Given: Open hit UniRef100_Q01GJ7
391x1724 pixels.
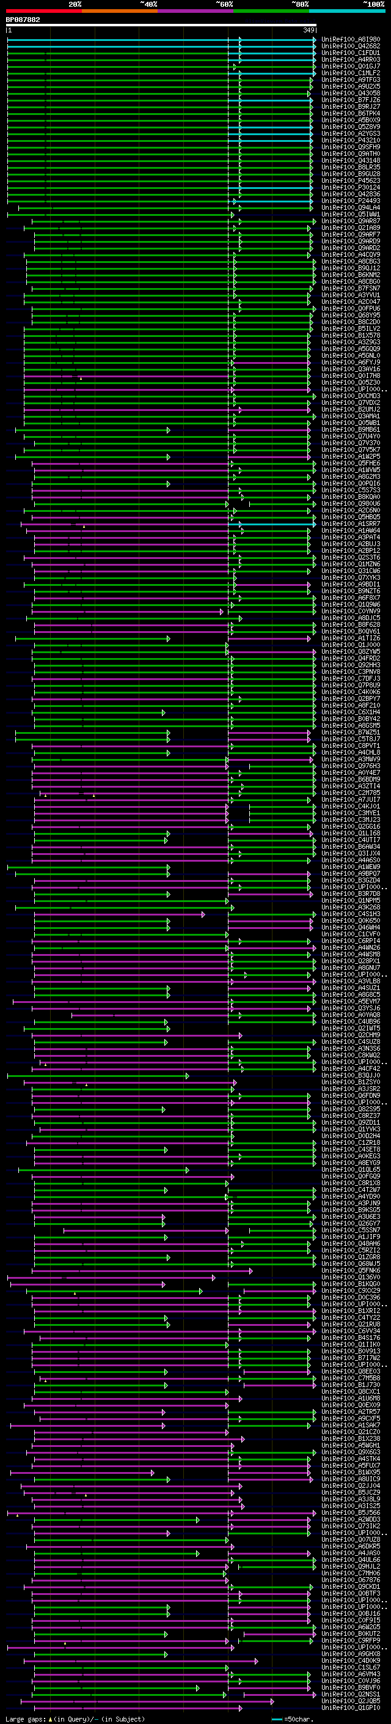Looking at the screenshot, I should pyautogui.click(x=351, y=66).
